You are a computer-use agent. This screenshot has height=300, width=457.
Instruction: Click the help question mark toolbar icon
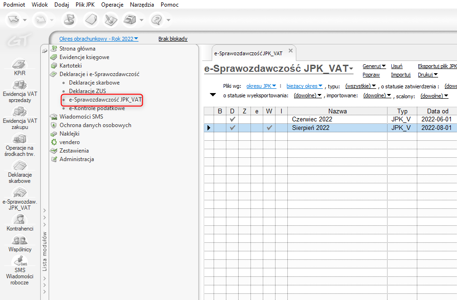click(157, 20)
